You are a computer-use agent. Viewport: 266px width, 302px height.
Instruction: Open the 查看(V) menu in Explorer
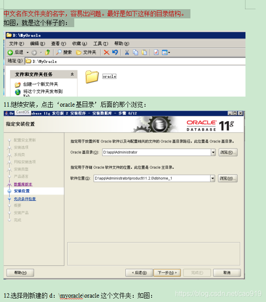click(x=59, y=44)
